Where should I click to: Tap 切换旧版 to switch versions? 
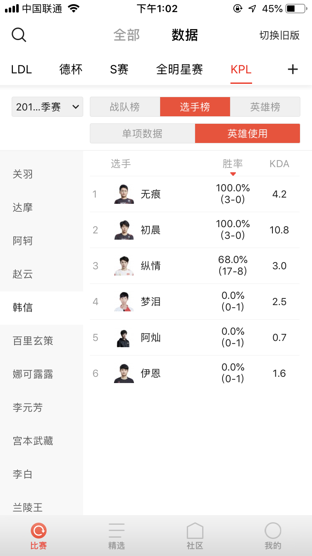click(x=279, y=35)
